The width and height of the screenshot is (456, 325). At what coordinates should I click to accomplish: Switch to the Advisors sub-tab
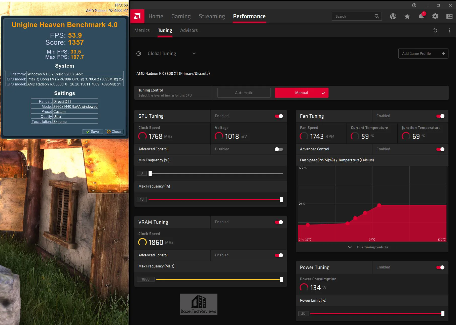coord(189,30)
